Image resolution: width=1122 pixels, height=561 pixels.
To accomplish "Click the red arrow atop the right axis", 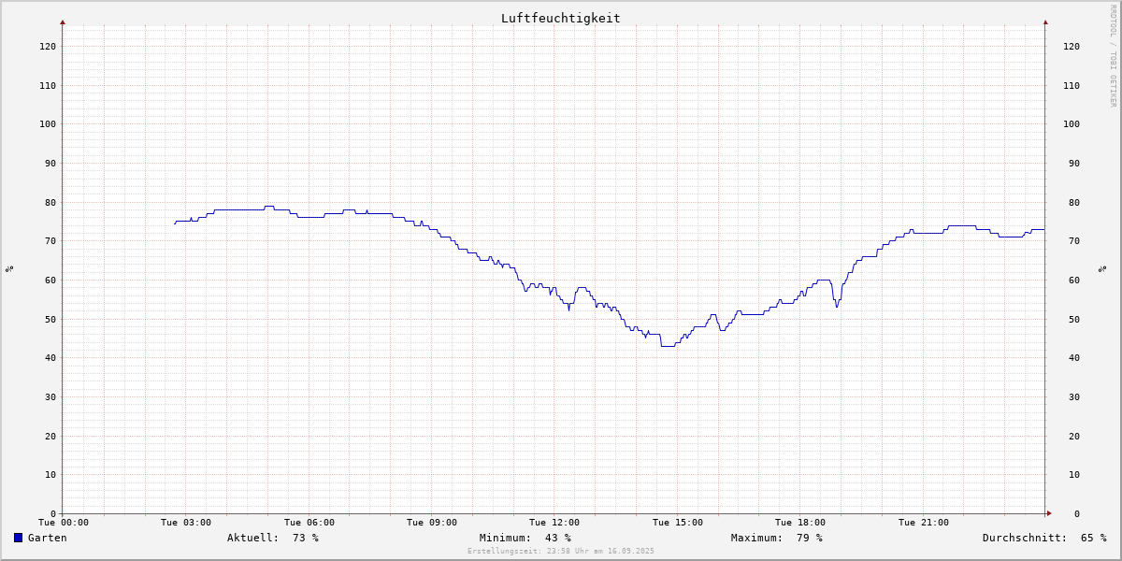I will pos(1045,22).
